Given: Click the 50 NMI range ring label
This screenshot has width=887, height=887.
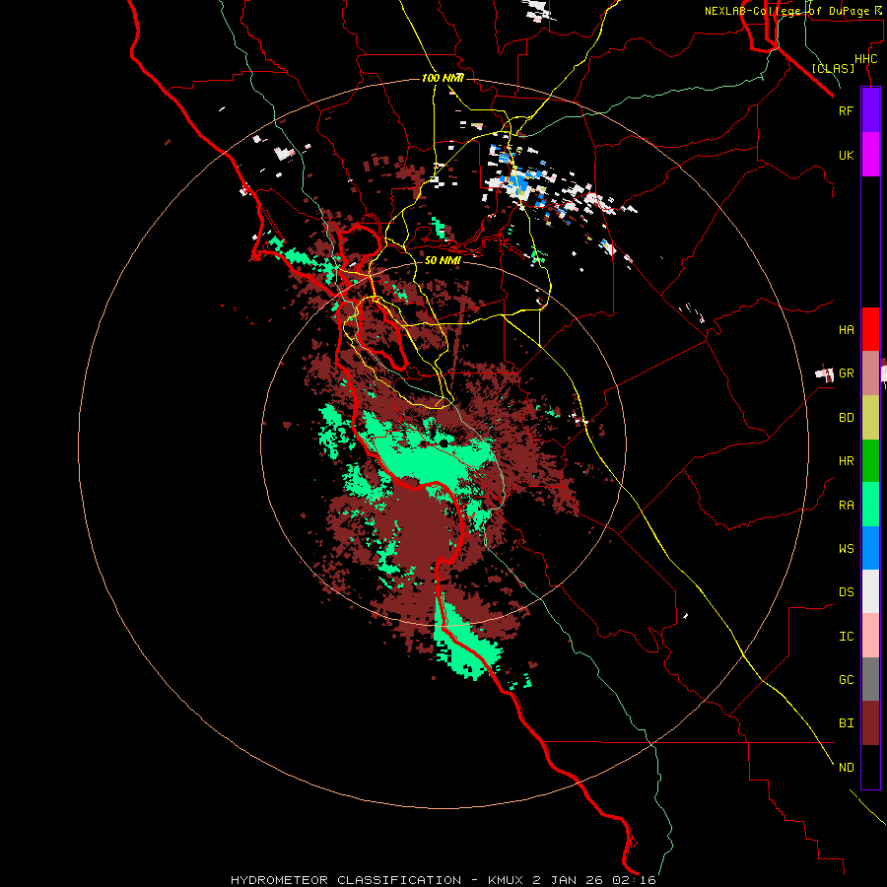Looking at the screenshot, I should click(x=443, y=260).
